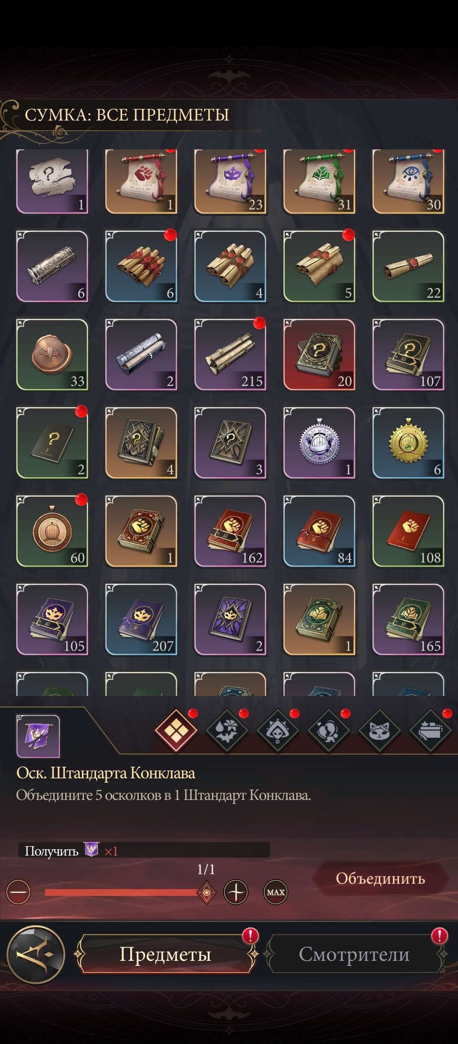Select the all-items diamond category filter
The width and height of the screenshot is (458, 1044).
pyautogui.click(x=176, y=731)
